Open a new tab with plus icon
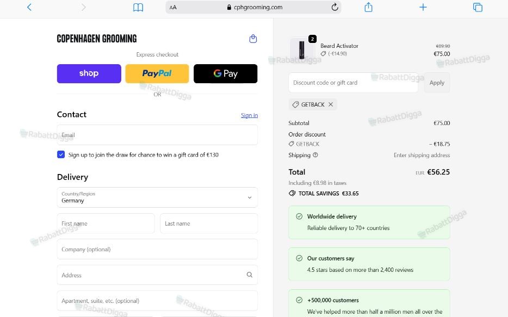This screenshot has width=508, height=317. click(x=423, y=7)
